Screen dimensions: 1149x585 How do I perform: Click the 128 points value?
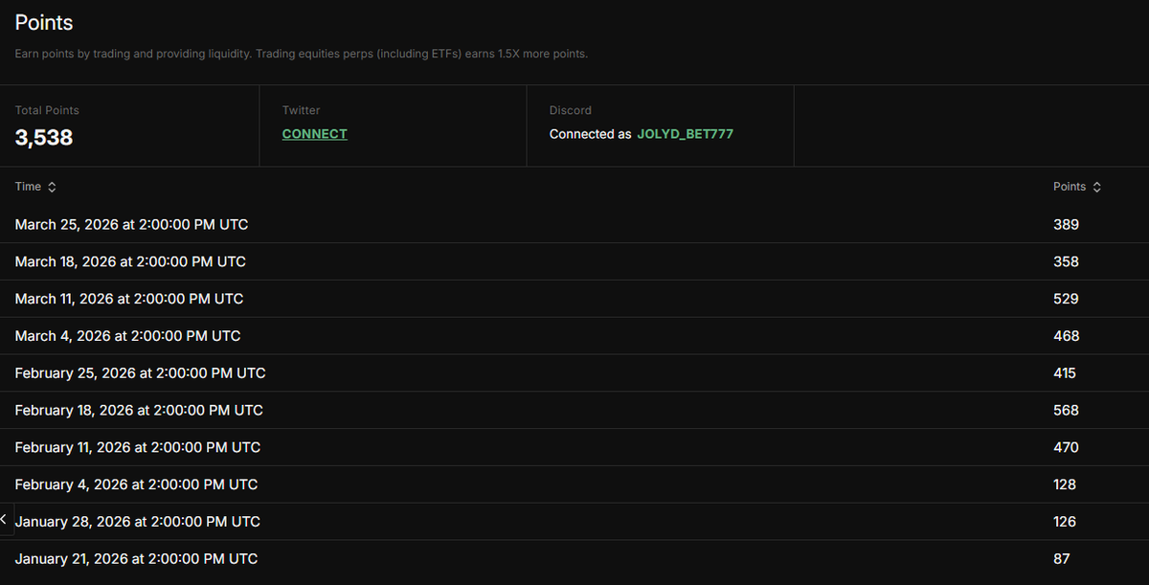(x=1065, y=484)
